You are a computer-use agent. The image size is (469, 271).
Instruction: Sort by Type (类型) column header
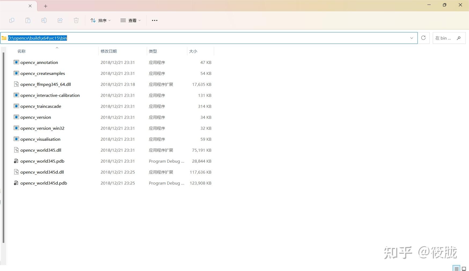point(153,51)
